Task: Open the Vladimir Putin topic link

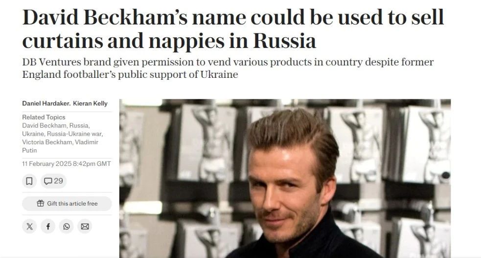Action: click(x=60, y=146)
